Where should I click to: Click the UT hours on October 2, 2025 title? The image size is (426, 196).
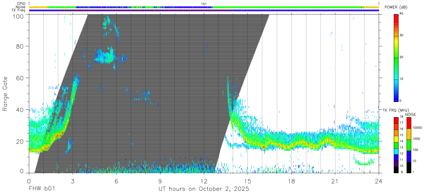(x=204, y=189)
